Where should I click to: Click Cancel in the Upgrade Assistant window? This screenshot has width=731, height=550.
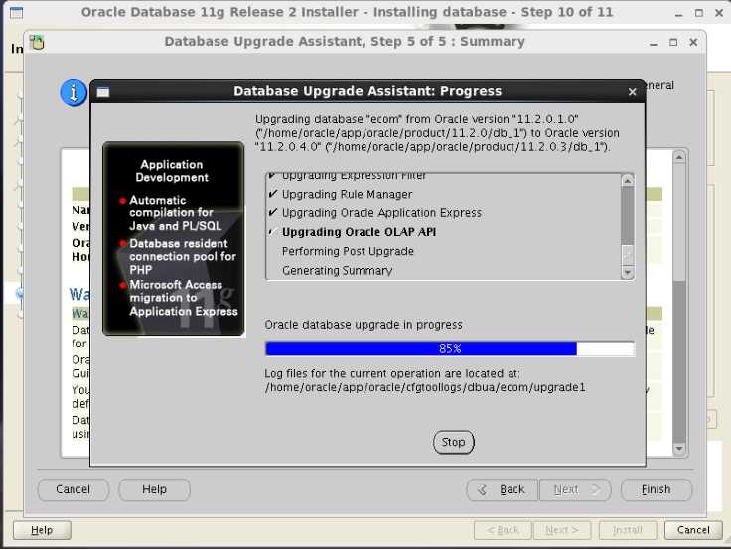[73, 489]
